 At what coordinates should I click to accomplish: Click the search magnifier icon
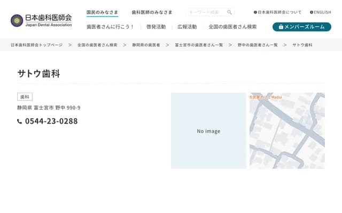(x=229, y=12)
